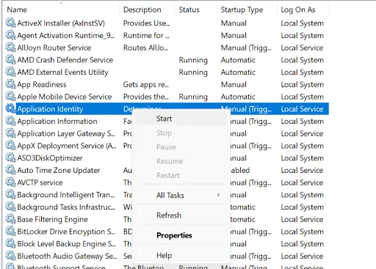Click the ActiveX Installer service gear icon
The width and height of the screenshot is (376, 269).
pyautogui.click(x=10, y=23)
